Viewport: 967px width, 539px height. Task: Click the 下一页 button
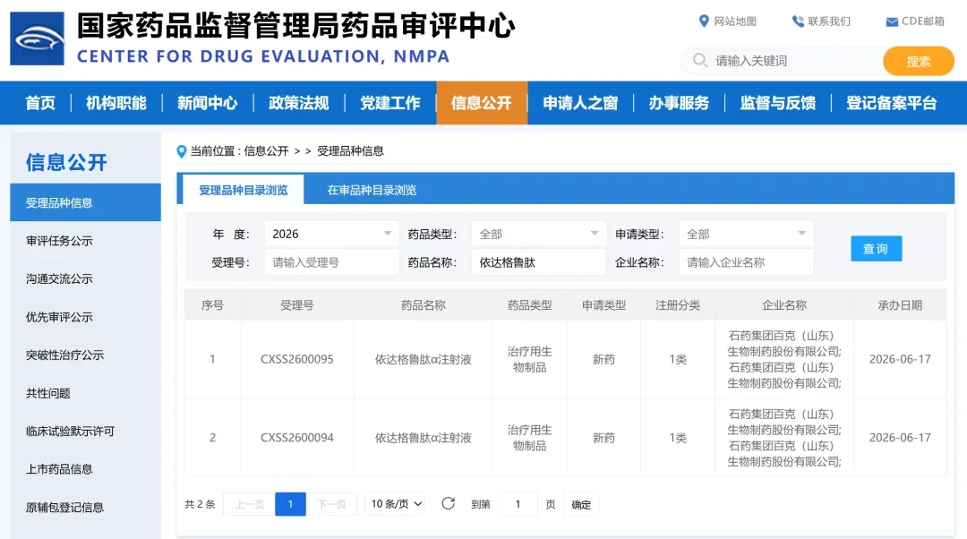[x=332, y=504]
